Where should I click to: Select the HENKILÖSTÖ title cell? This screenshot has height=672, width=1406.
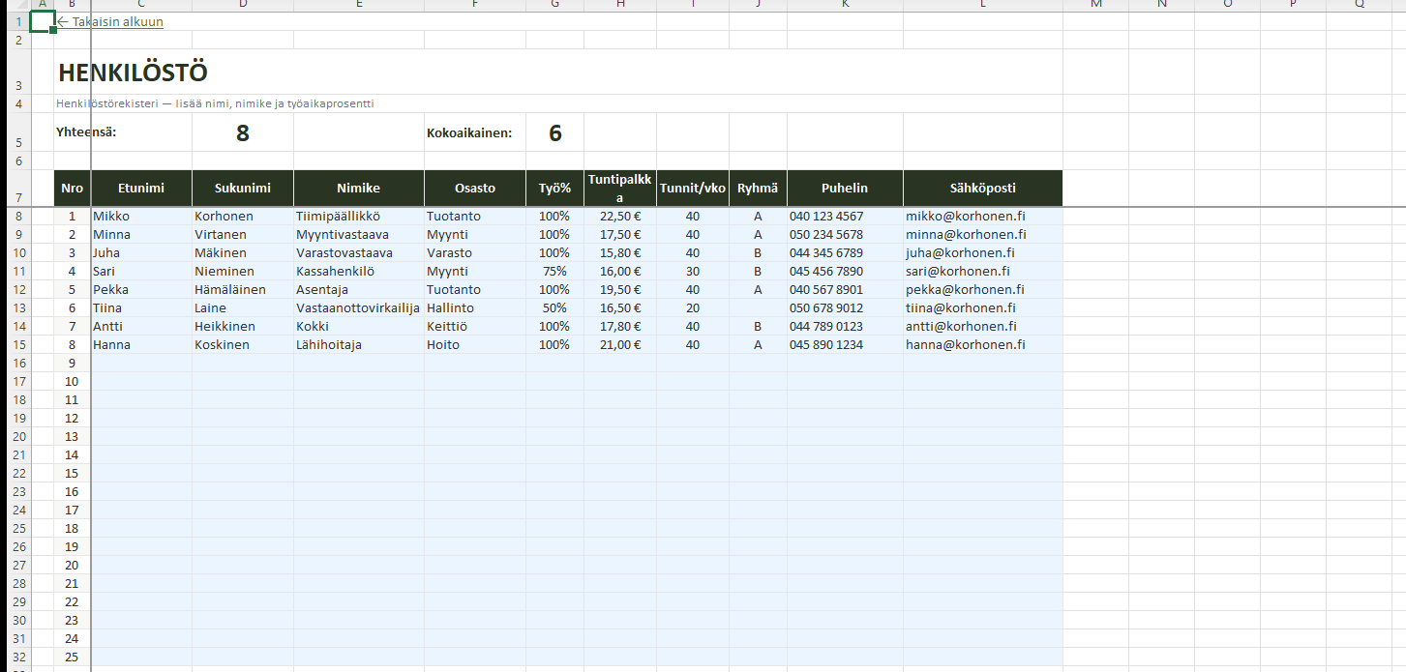tap(133, 73)
